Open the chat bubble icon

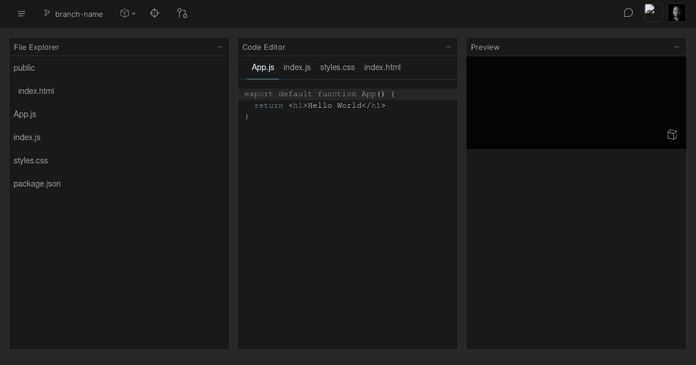pyautogui.click(x=628, y=12)
